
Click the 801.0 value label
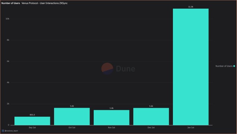(32, 115)
